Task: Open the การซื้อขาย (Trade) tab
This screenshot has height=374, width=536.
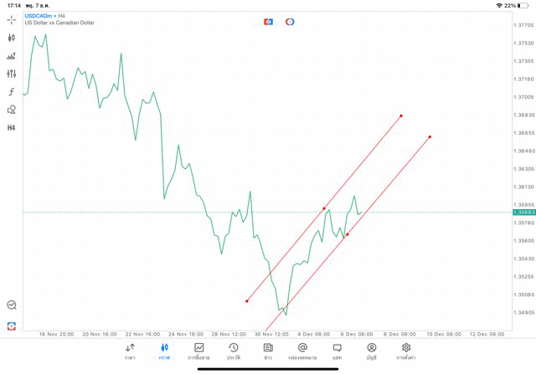Action: [198, 351]
